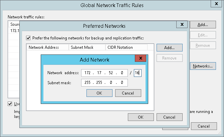Toggle the partially hidden 'Use' checkbox

[10, 104]
